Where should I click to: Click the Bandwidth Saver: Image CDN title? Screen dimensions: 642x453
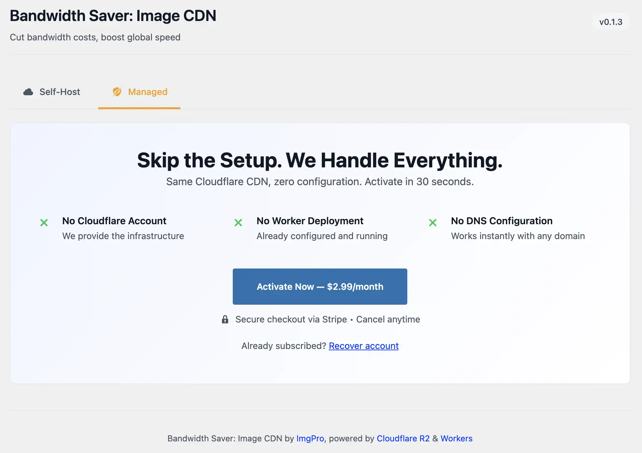pyautogui.click(x=113, y=16)
